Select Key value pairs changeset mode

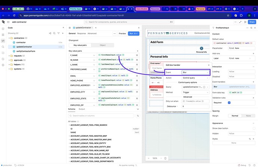coord(80,45)
